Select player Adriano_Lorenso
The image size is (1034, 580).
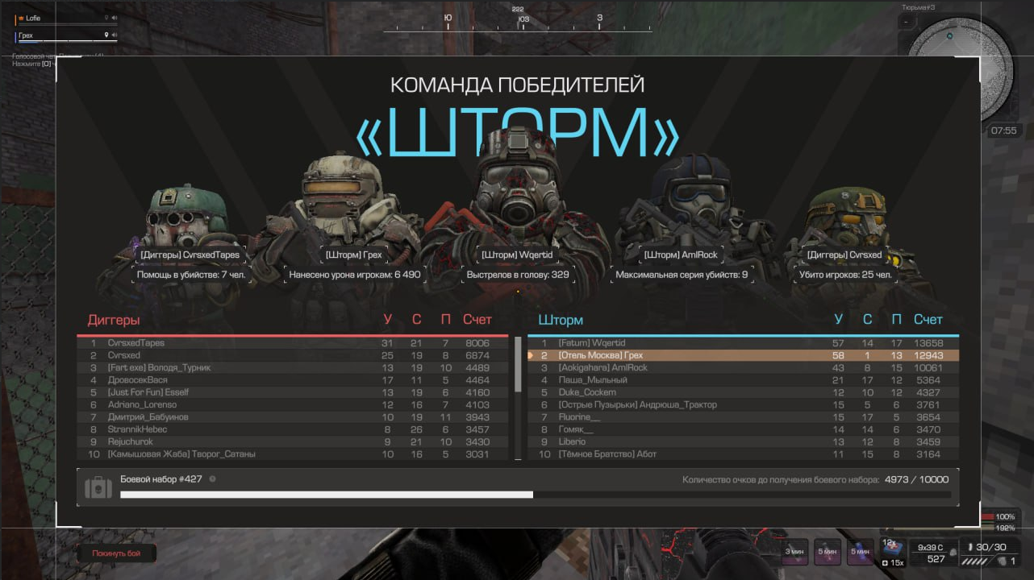293,405
